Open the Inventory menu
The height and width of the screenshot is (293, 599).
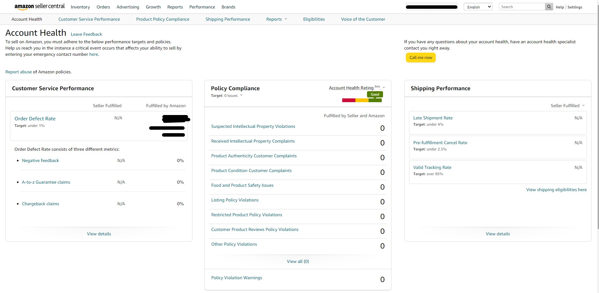tap(80, 7)
